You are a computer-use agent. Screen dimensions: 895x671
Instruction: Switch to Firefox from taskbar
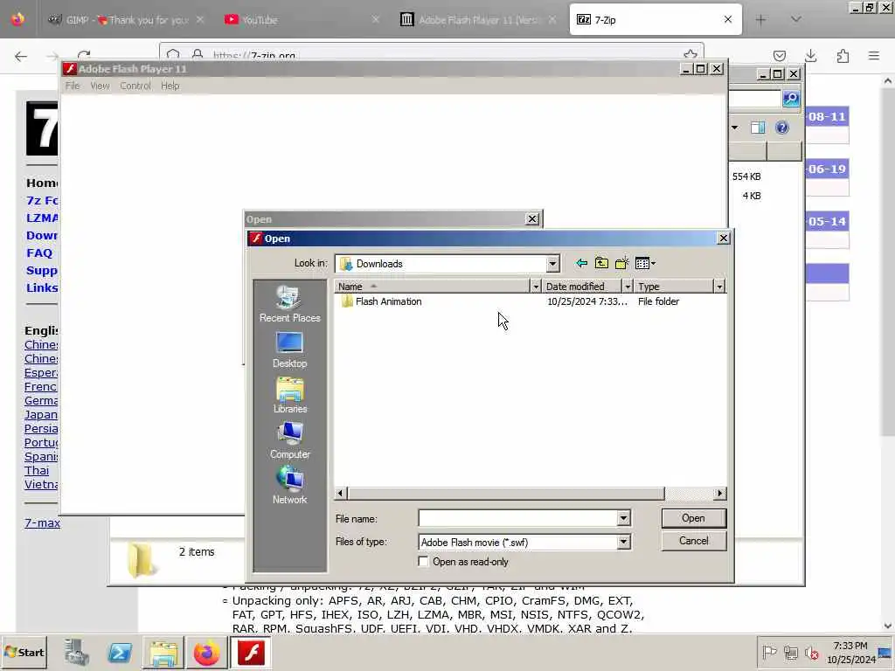pos(206,652)
